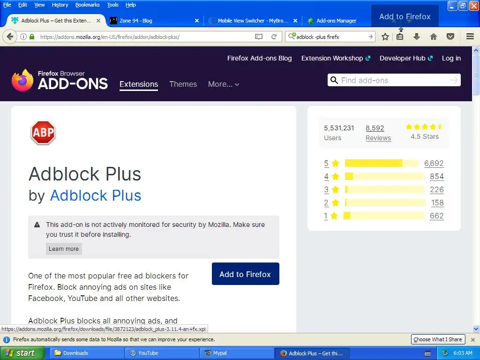The image size is (480, 360).
Task: Open Extension Workshop link
Action: coord(336,58)
